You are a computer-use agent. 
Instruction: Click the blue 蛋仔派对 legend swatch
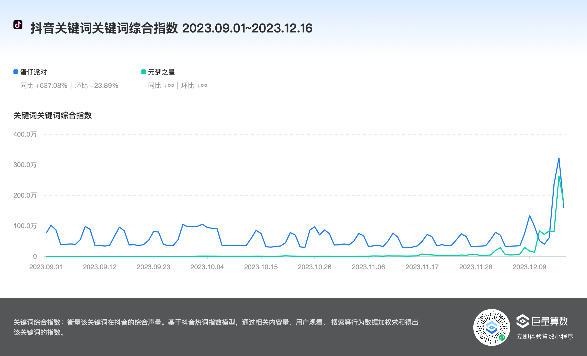click(16, 72)
